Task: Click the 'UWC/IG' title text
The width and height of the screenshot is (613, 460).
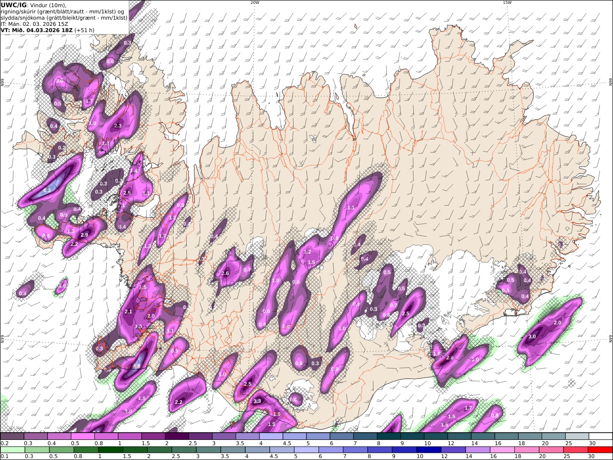Action: [x=14, y=5]
